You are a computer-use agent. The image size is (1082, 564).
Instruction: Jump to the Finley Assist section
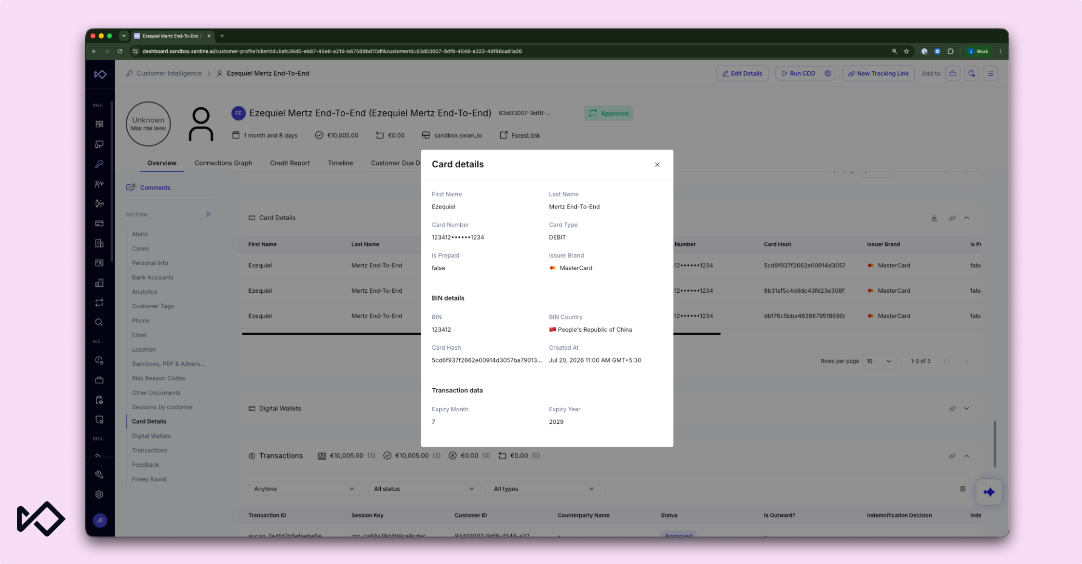coord(149,479)
